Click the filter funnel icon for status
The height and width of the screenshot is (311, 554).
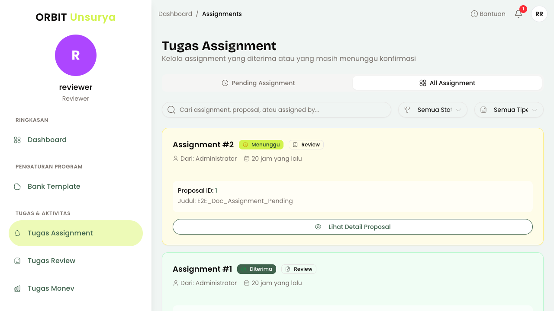(x=407, y=110)
